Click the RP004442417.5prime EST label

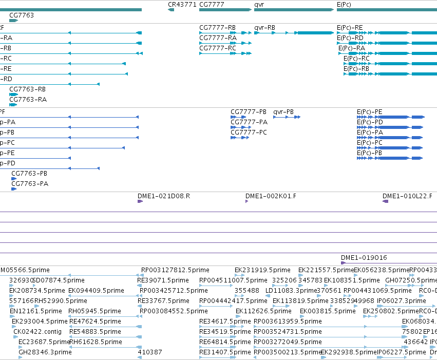click(x=233, y=301)
